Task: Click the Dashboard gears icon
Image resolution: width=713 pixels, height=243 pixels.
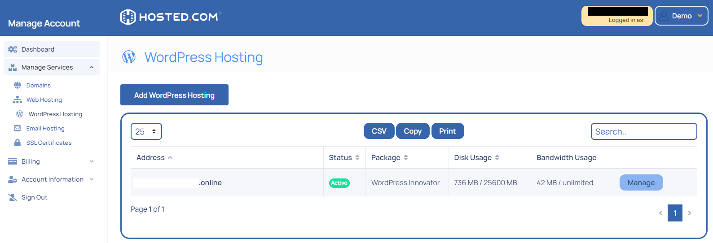Action: [x=13, y=49]
